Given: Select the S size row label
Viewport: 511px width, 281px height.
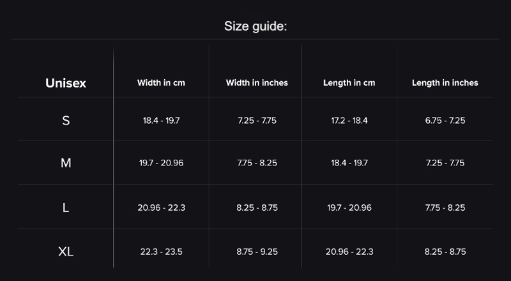Looking at the screenshot, I should pos(66,121).
